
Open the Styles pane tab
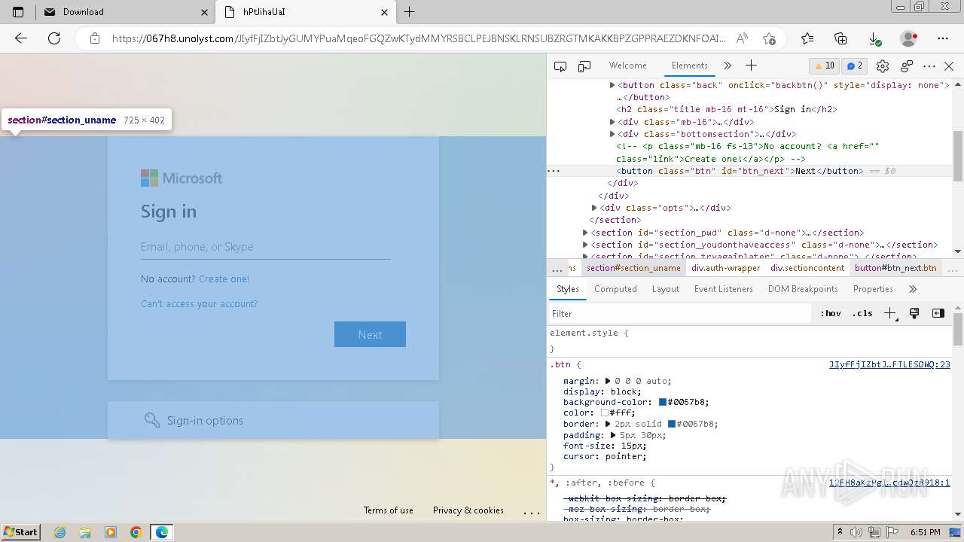567,289
